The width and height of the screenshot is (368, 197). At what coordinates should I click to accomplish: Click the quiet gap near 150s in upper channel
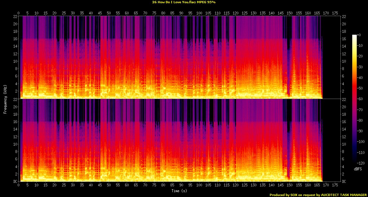[x=288, y=64]
